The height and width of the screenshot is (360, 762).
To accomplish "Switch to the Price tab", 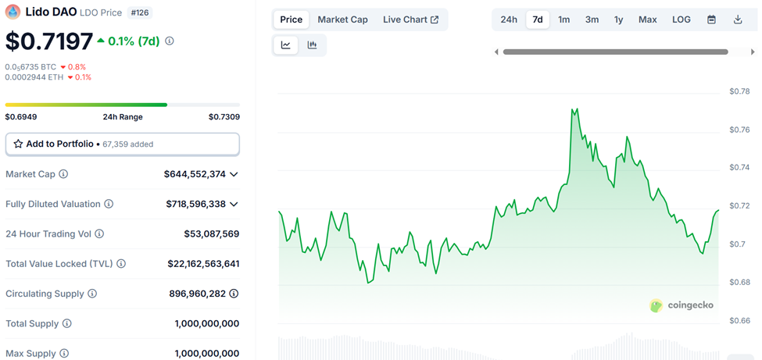I will tap(291, 20).
